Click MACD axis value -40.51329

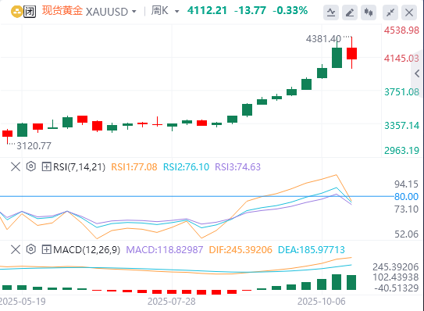[x=397, y=288]
